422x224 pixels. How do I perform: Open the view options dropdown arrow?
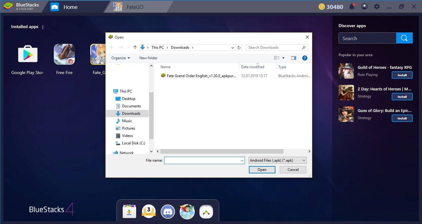coord(283,58)
